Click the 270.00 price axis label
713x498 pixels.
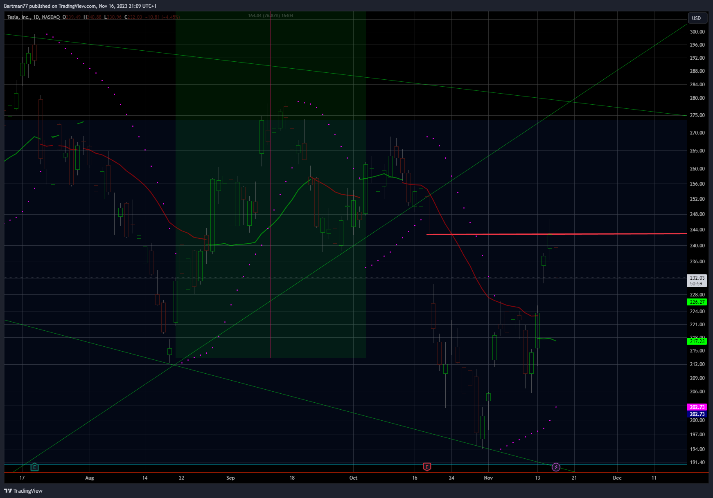[697, 133]
